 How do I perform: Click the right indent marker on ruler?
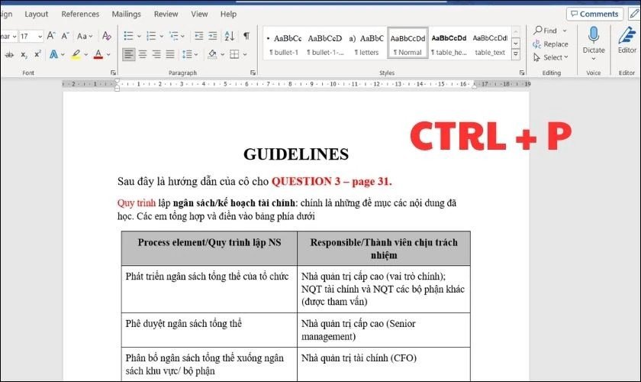(474, 85)
